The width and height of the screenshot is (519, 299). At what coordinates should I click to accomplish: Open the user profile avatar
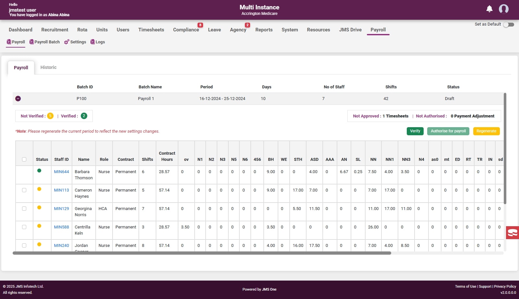503,9
